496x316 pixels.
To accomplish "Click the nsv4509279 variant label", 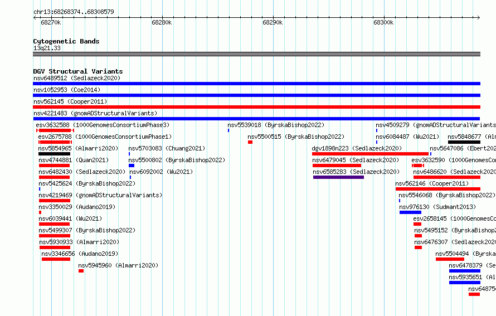I will [436, 125].
